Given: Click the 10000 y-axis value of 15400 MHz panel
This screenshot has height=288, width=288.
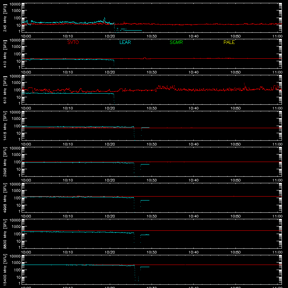Looking at the screenshot, I should tap(15, 256).
